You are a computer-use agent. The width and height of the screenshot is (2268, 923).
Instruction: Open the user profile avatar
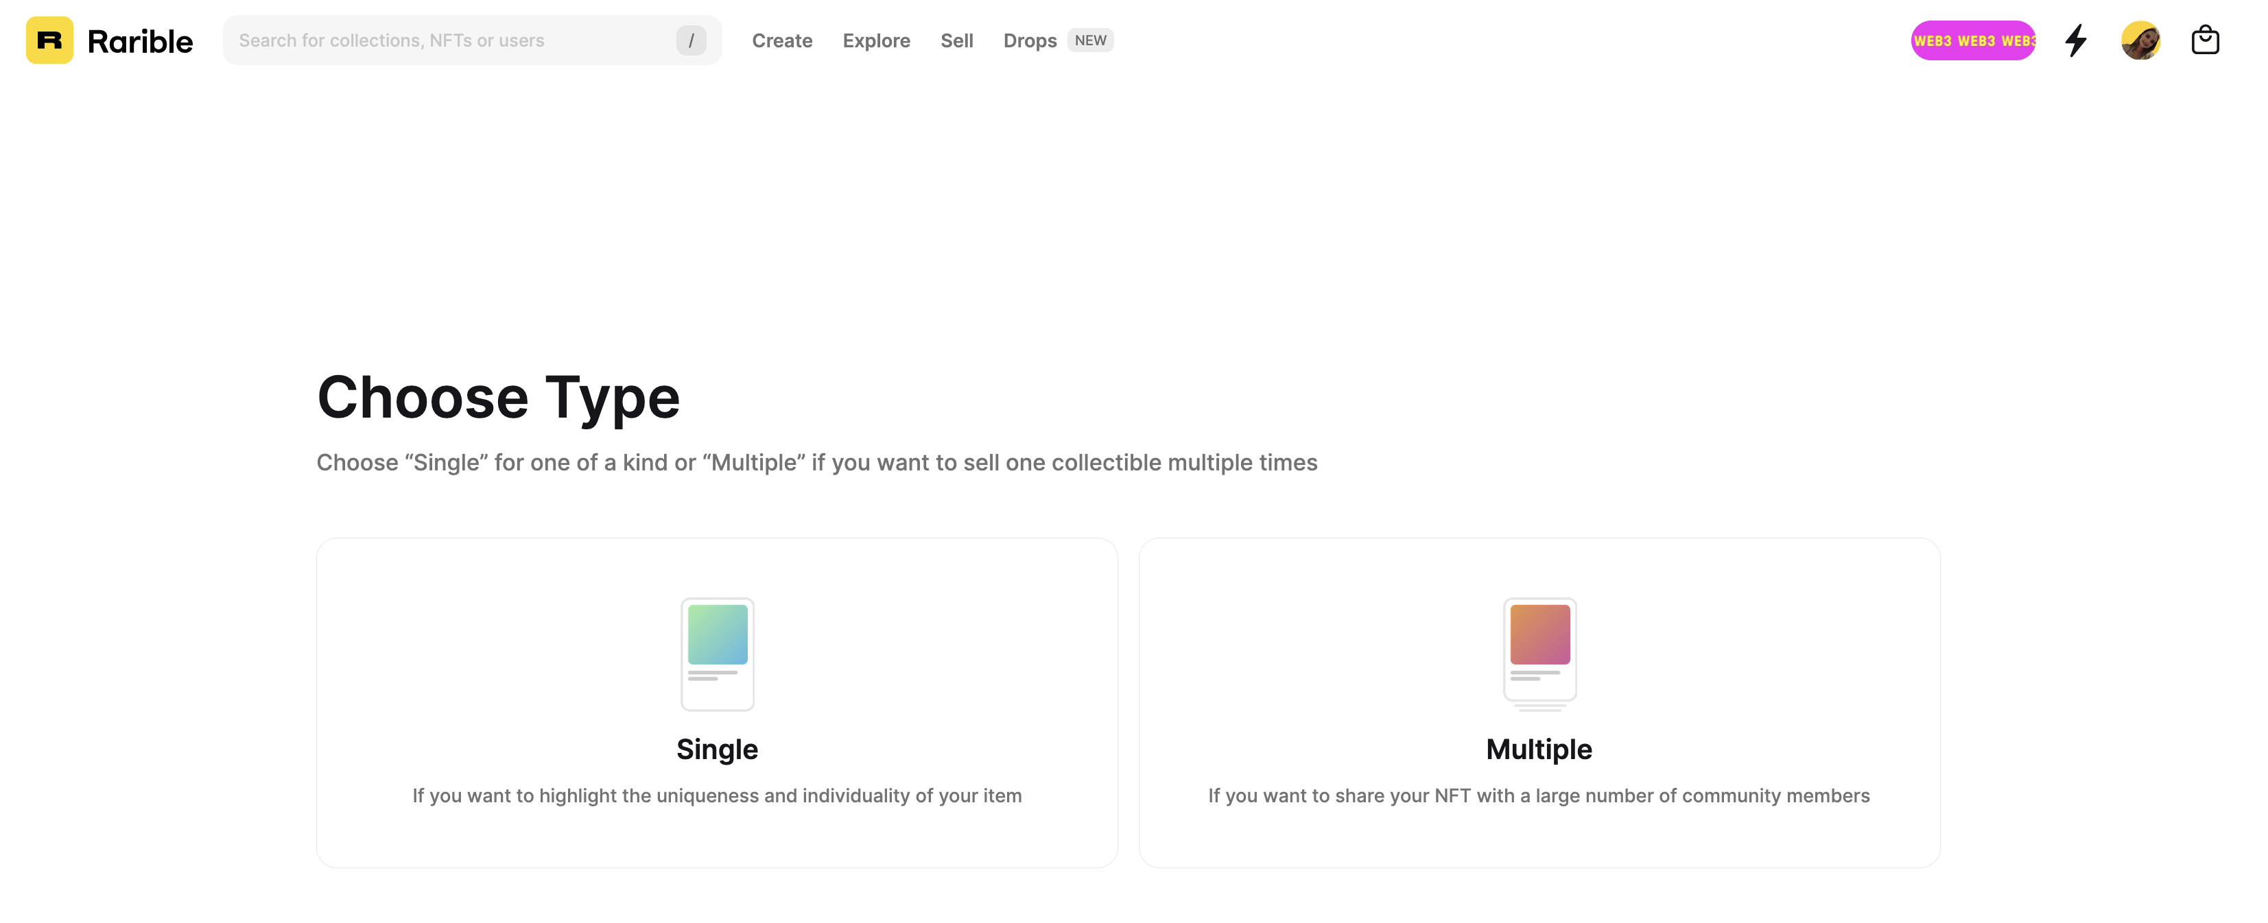pyautogui.click(x=2140, y=40)
